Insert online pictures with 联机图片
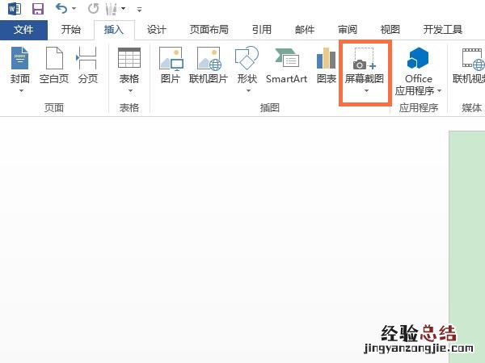Viewport: 485px width, 363px height. (x=209, y=65)
